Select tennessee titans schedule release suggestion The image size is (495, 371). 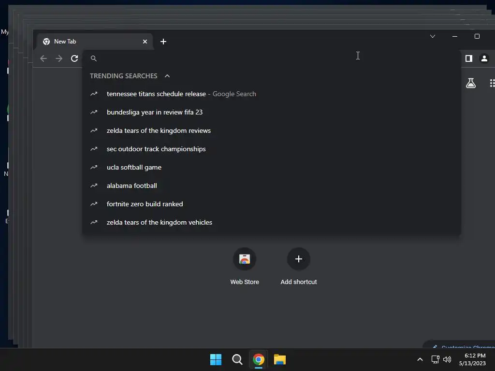272,94
